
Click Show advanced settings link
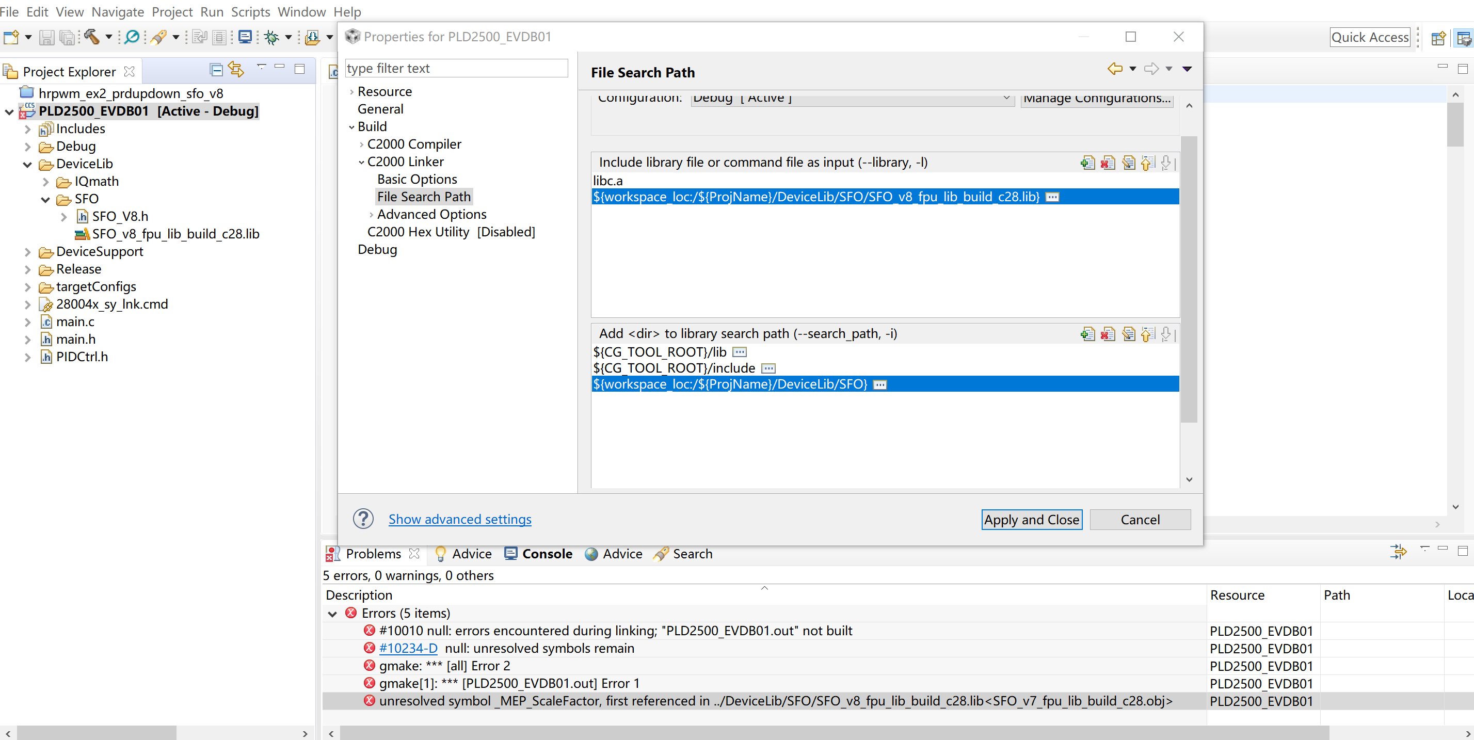pos(459,518)
